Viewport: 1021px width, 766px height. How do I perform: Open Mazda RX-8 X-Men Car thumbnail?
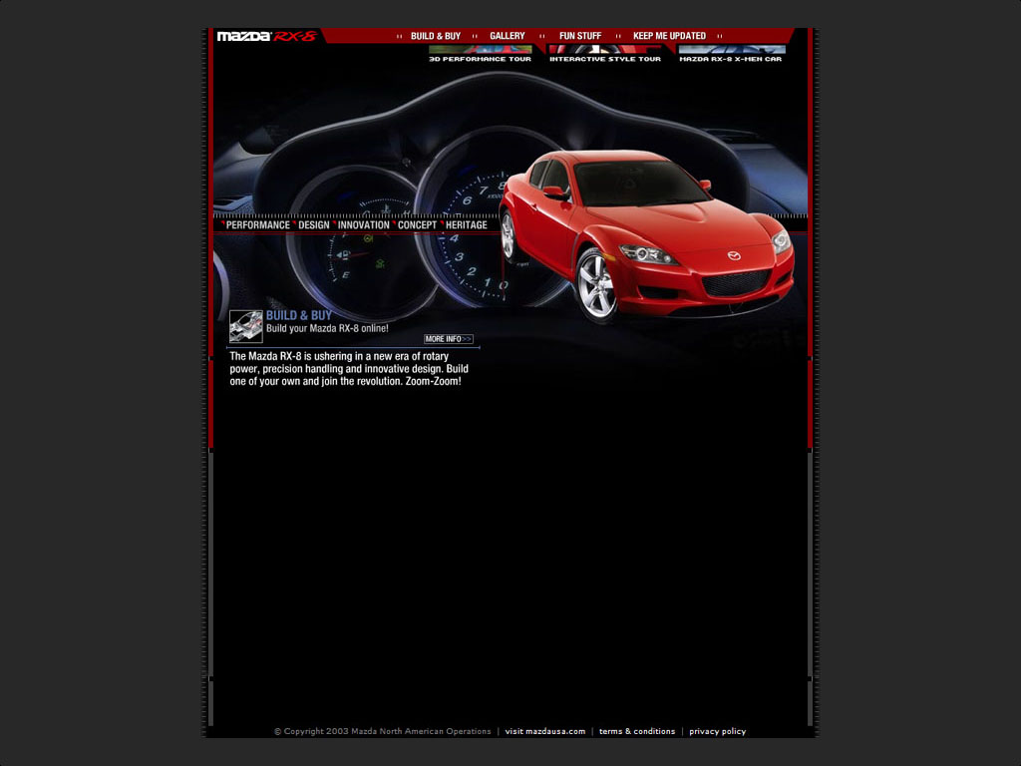click(x=731, y=54)
